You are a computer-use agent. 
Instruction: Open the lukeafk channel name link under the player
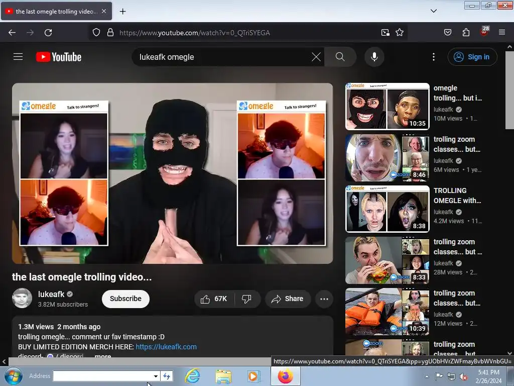(51, 294)
